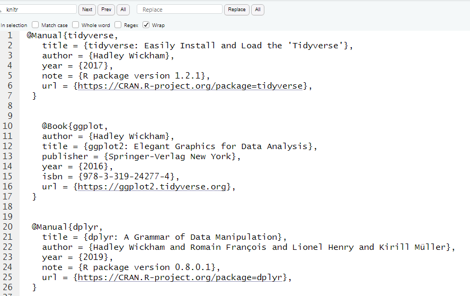
Task: Click the replace All button beside Replace
Action: click(x=258, y=10)
